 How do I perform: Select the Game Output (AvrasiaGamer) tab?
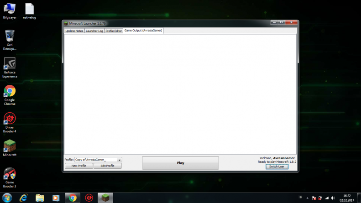(143, 31)
